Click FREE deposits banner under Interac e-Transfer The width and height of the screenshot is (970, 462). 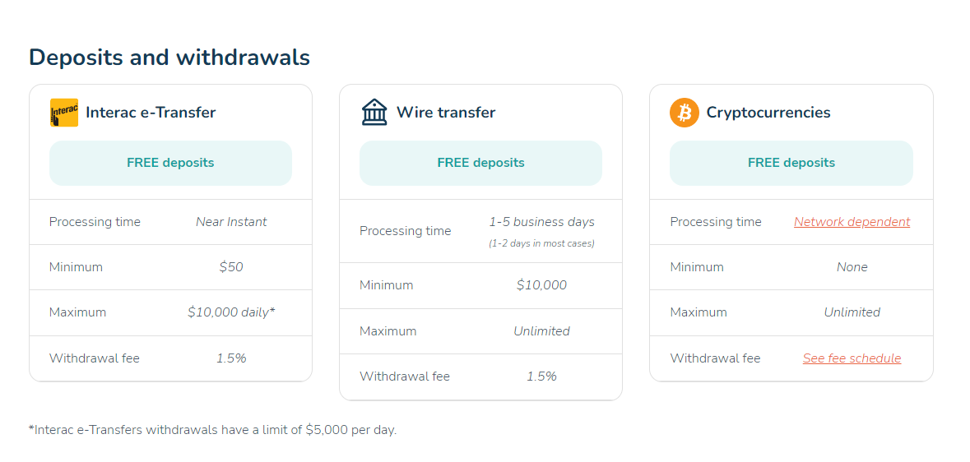(x=171, y=164)
